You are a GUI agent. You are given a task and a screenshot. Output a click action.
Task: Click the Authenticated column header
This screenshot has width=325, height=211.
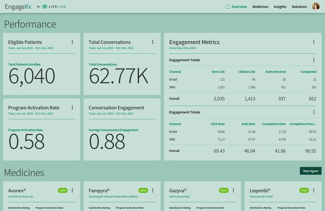tap(275, 72)
